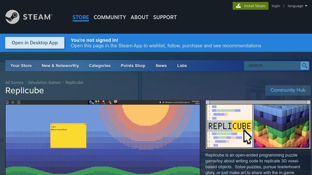Click the main game screenshot
This screenshot has width=312, height=175.
[103, 138]
